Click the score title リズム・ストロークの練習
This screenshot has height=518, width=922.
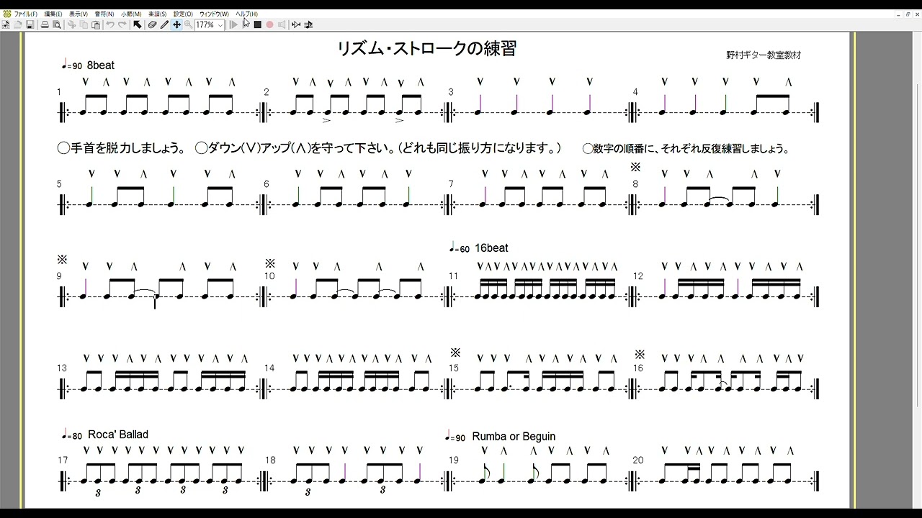coord(427,48)
